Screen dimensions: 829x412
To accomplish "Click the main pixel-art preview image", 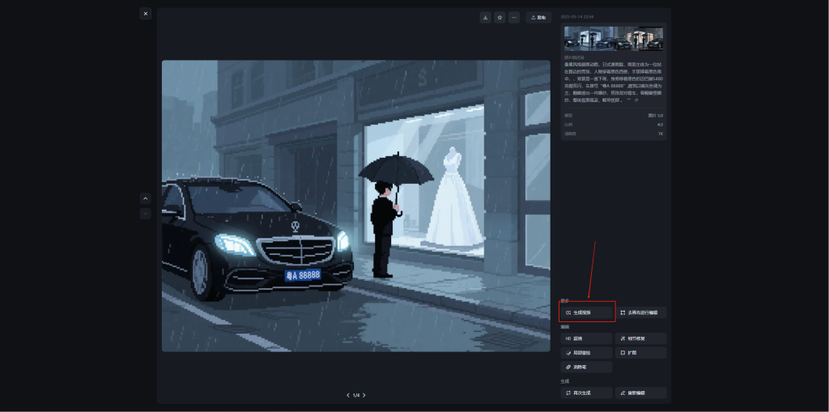I will (x=356, y=206).
